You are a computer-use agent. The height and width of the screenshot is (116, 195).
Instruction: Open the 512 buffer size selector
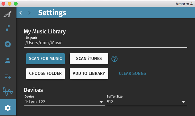[x=147, y=102]
